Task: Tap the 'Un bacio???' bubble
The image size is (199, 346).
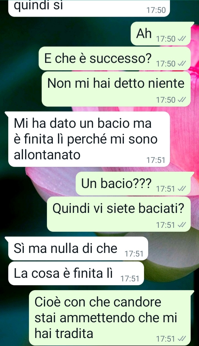Action: (133, 184)
